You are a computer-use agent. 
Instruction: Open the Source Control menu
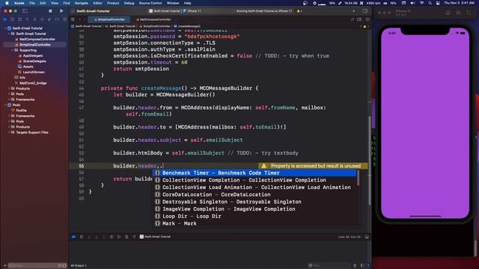(x=150, y=3)
